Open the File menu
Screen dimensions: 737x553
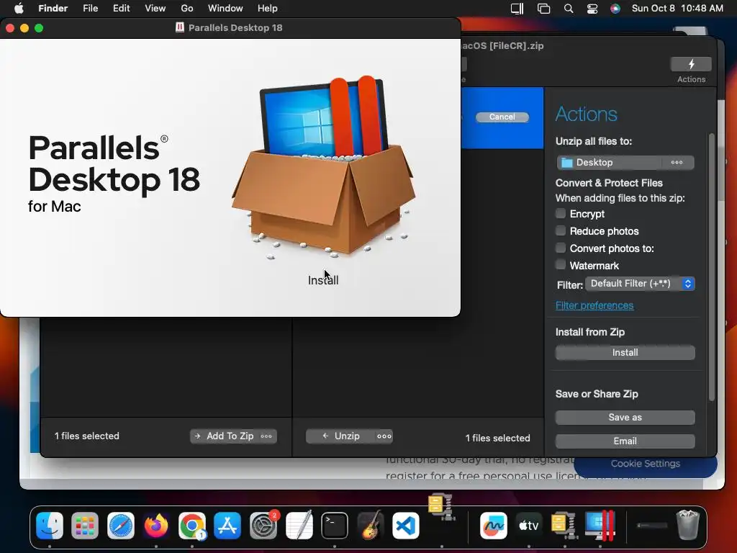(x=90, y=9)
